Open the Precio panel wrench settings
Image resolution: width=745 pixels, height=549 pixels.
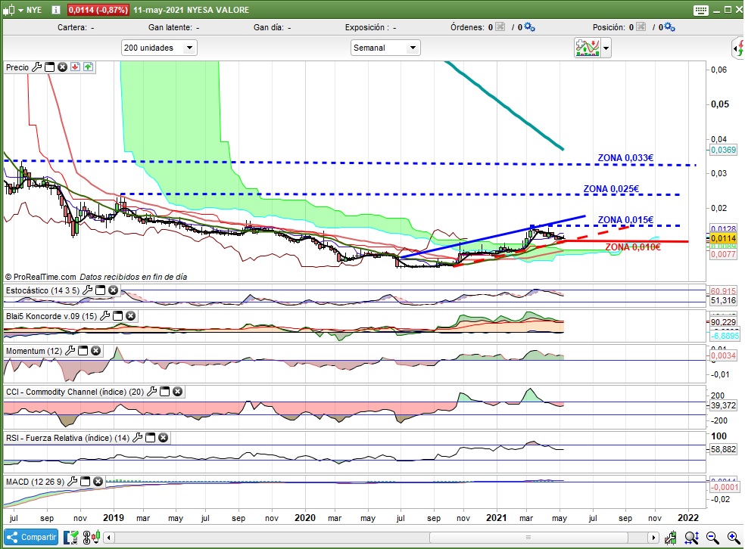pyautogui.click(x=37, y=67)
